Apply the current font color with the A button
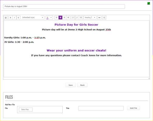Viewport: 153px width, 121px height. 47,18
